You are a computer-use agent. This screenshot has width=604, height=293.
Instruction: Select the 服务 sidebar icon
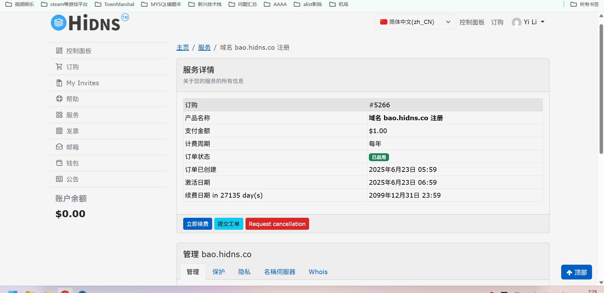pyautogui.click(x=59, y=115)
